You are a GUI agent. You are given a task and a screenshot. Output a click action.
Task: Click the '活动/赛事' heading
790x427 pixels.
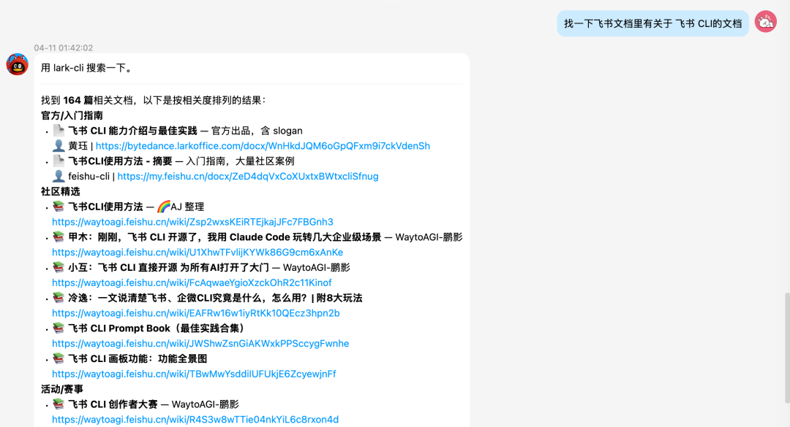pos(62,389)
